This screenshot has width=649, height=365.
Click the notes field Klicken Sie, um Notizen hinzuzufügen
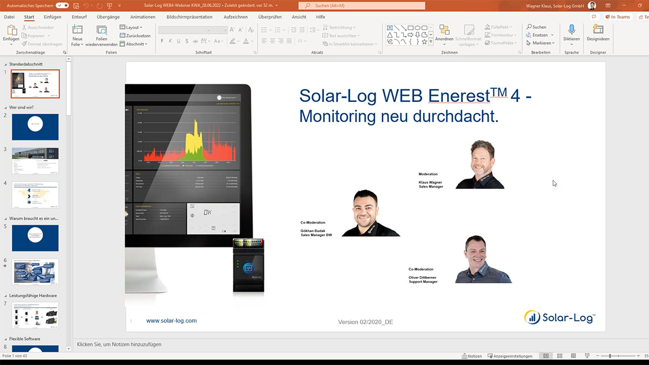click(119, 344)
